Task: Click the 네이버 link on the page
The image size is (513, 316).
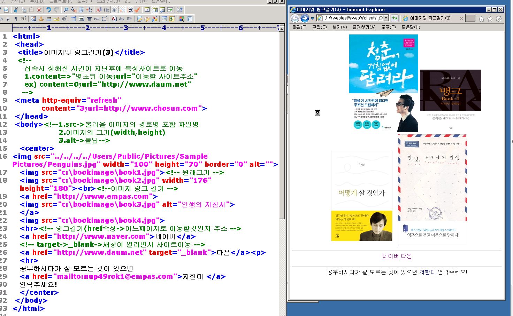Action: pos(390,256)
